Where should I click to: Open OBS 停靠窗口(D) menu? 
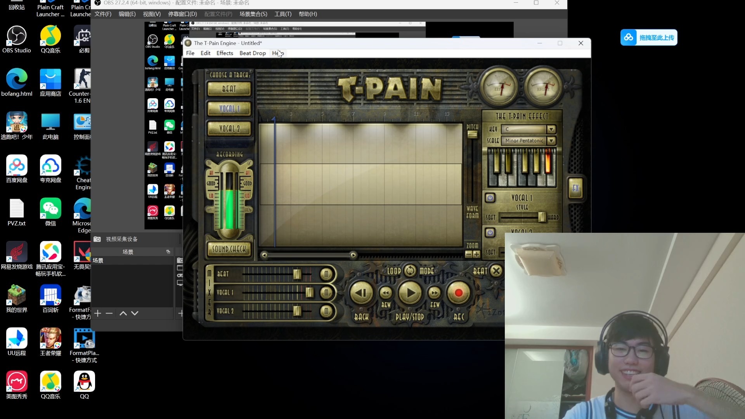[x=182, y=14]
